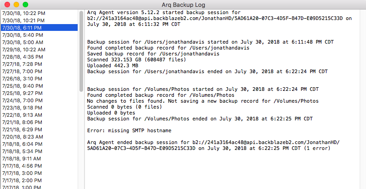
Task: Click the green zoom window button
Action: (25, 5)
